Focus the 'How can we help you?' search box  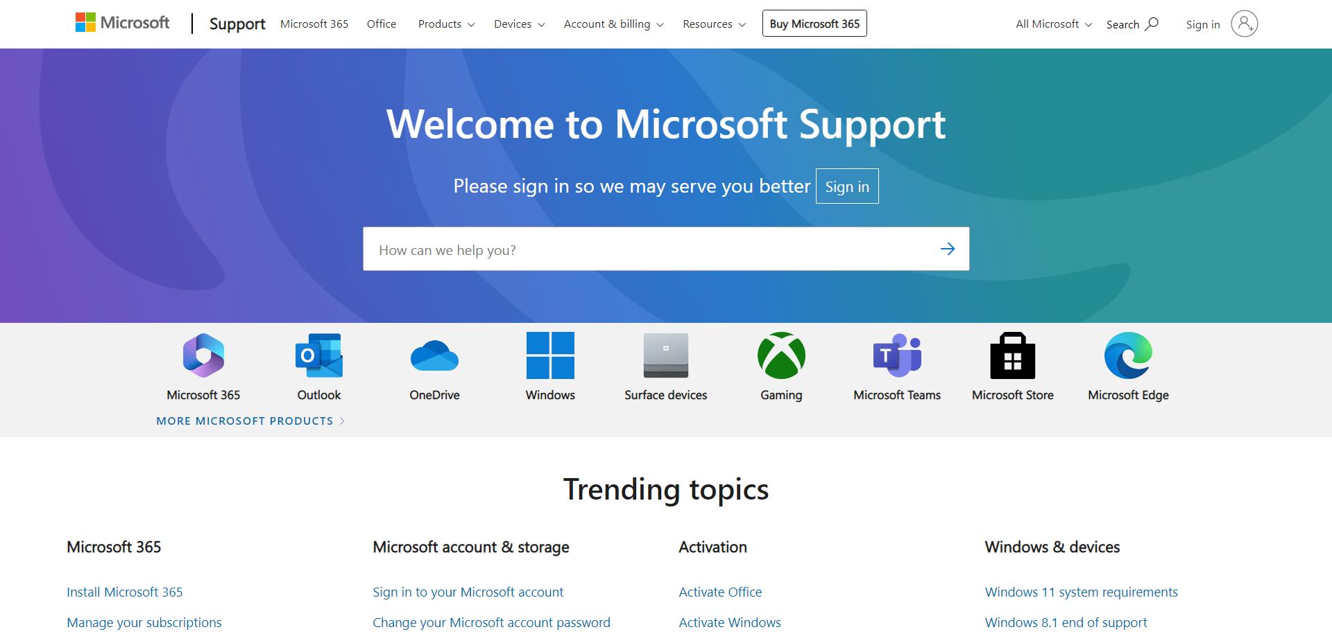(x=645, y=249)
